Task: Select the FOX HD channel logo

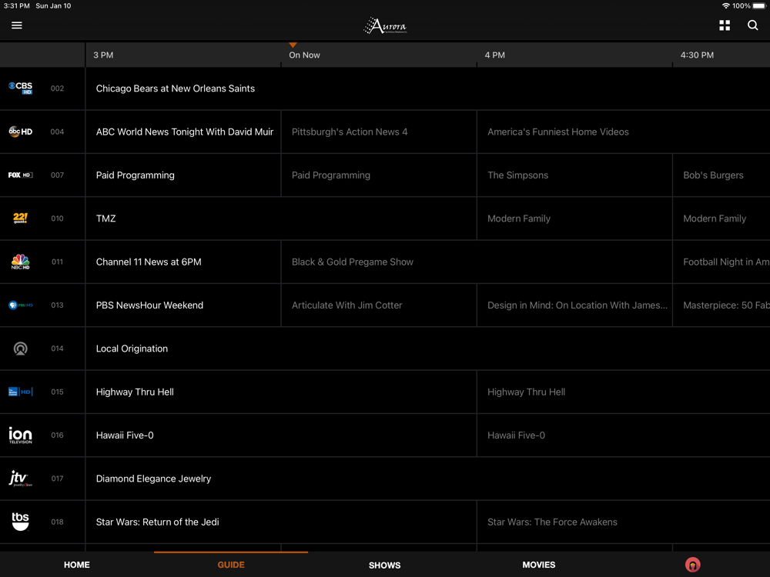Action: point(21,175)
